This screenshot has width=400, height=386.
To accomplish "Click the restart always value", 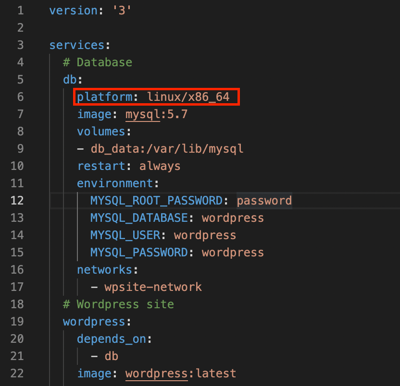I will [x=160, y=166].
